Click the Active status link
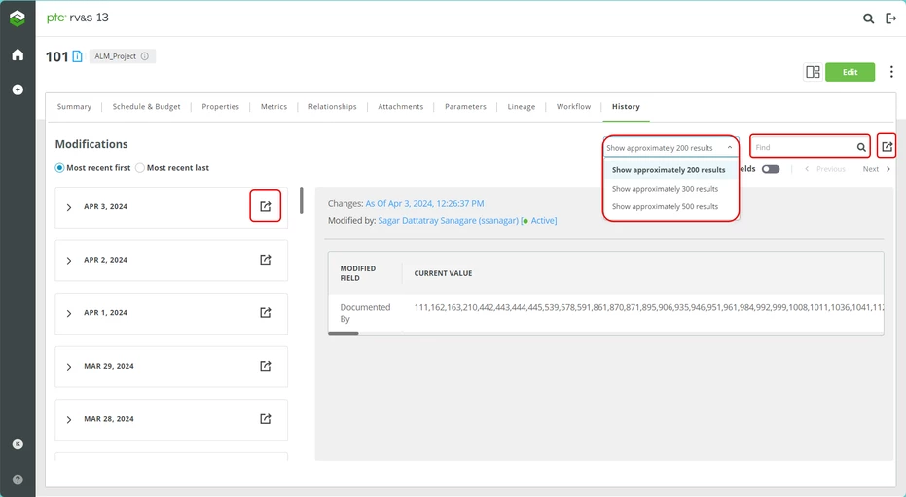 point(543,221)
